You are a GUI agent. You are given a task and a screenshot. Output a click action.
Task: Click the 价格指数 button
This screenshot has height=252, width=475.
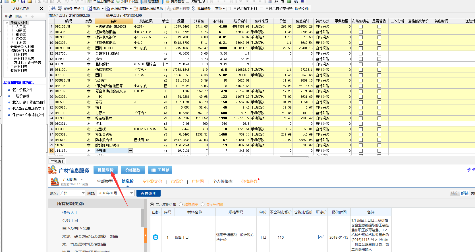(x=133, y=170)
